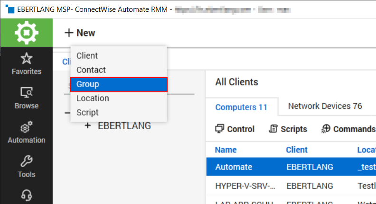
Task: Click the Favorites label in sidebar
Action: pos(27,71)
